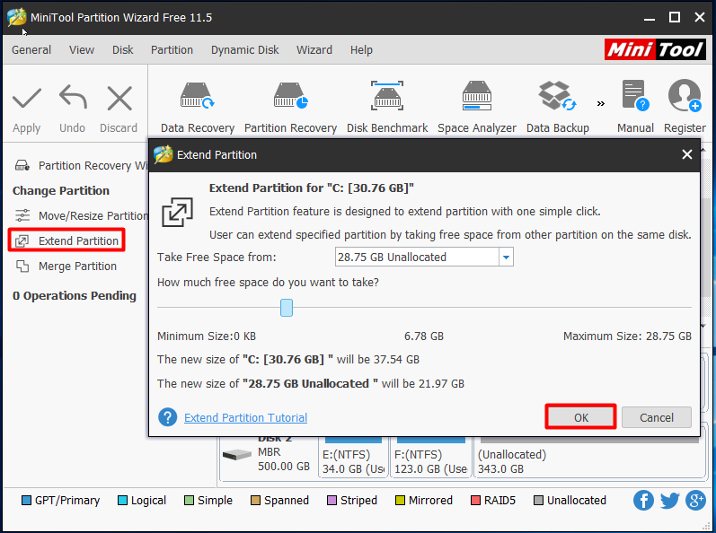
Task: Click the Cancel button
Action: [x=656, y=417]
